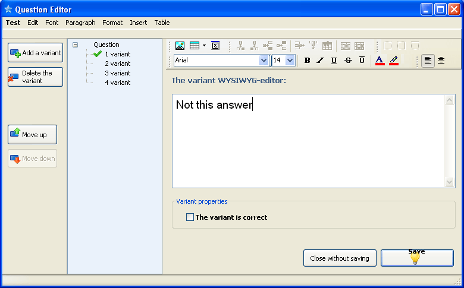This screenshot has height=288, width=464.
Task: Select the Question root node
Action: pyautogui.click(x=106, y=45)
